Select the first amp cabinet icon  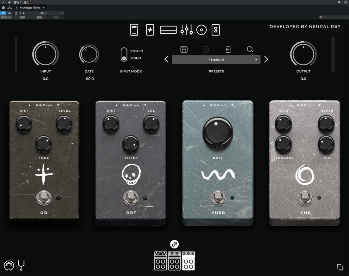point(161,261)
